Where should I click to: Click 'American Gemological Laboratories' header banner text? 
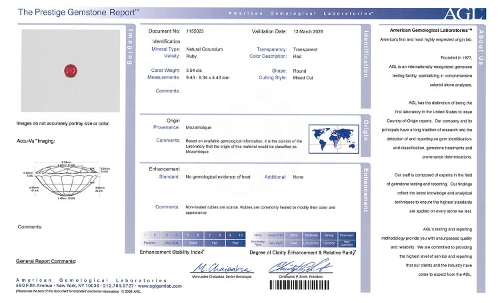tap(301, 13)
